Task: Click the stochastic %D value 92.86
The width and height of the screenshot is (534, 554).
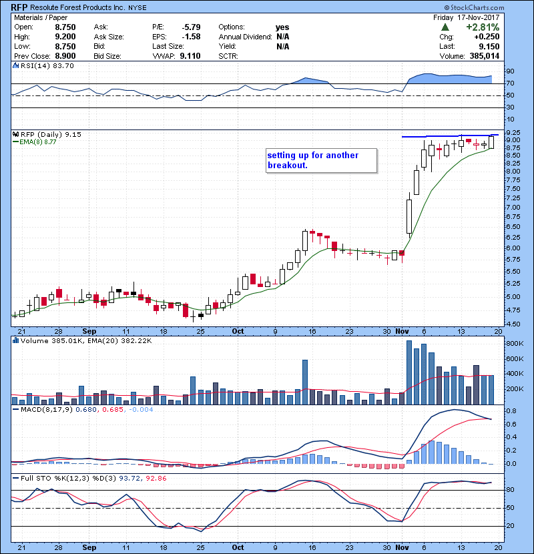Action: (x=156, y=478)
